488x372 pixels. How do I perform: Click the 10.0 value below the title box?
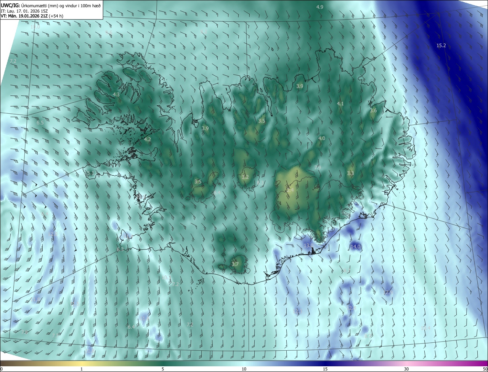point(35,27)
